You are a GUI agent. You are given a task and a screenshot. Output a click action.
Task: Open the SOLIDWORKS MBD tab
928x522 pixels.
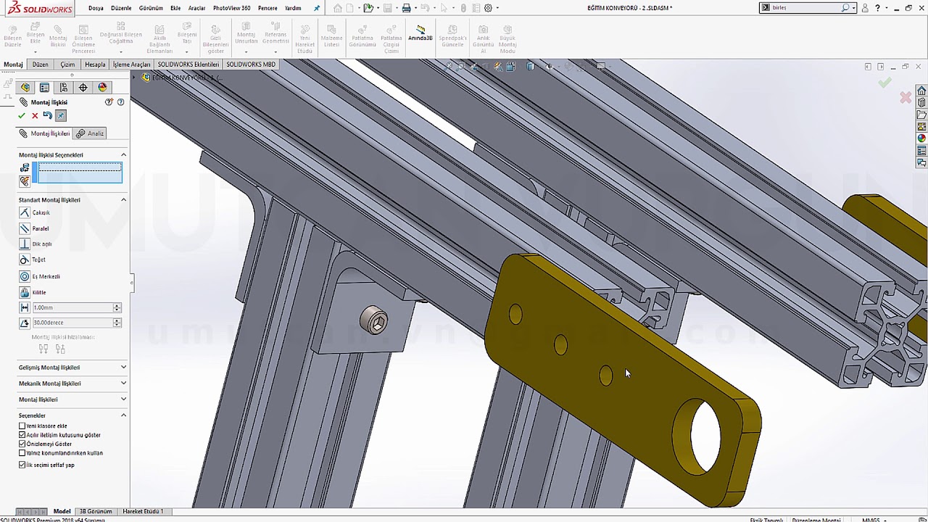[251, 65]
